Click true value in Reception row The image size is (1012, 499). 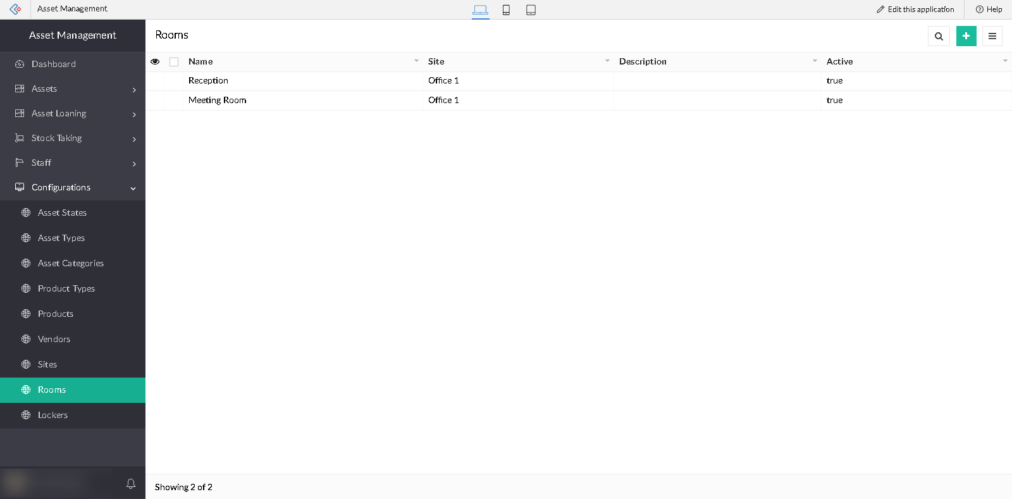tap(834, 80)
